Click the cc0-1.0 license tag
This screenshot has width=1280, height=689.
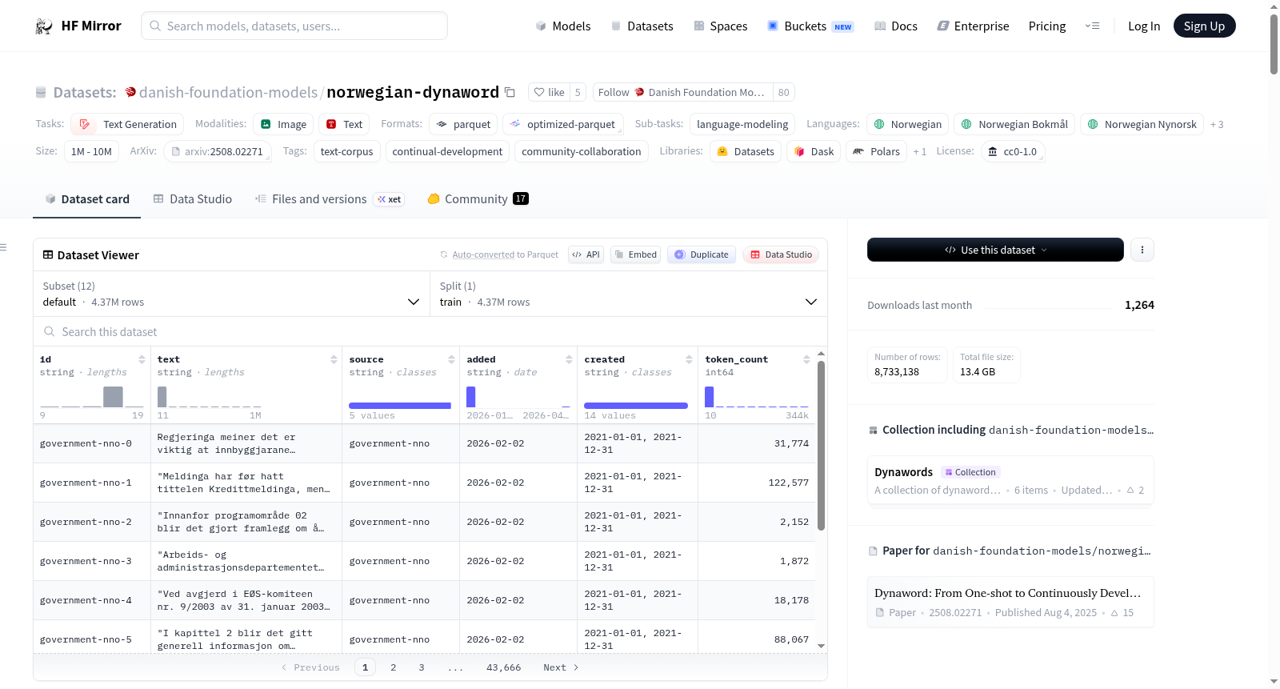click(x=1012, y=151)
